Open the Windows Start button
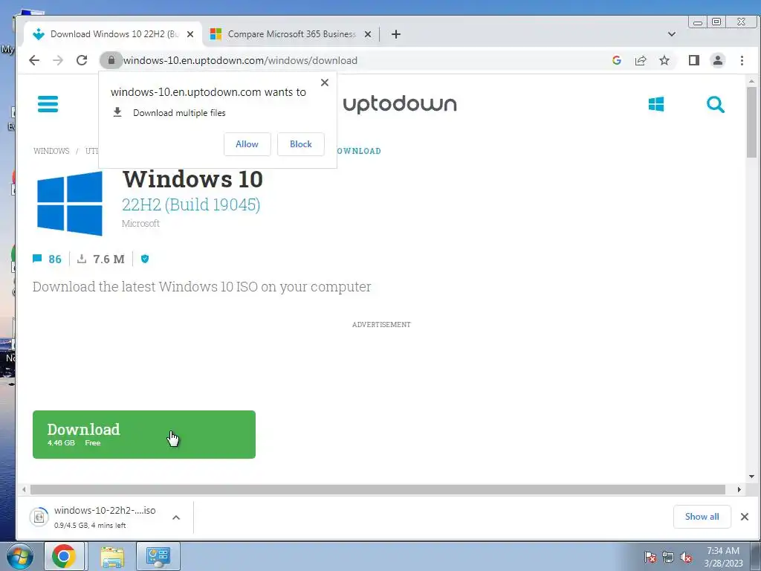The height and width of the screenshot is (571, 761). [x=20, y=556]
